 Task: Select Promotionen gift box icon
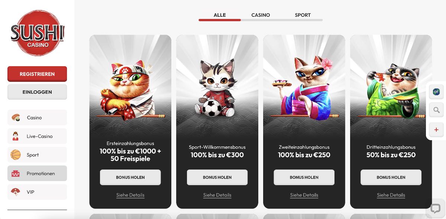click(x=16, y=173)
